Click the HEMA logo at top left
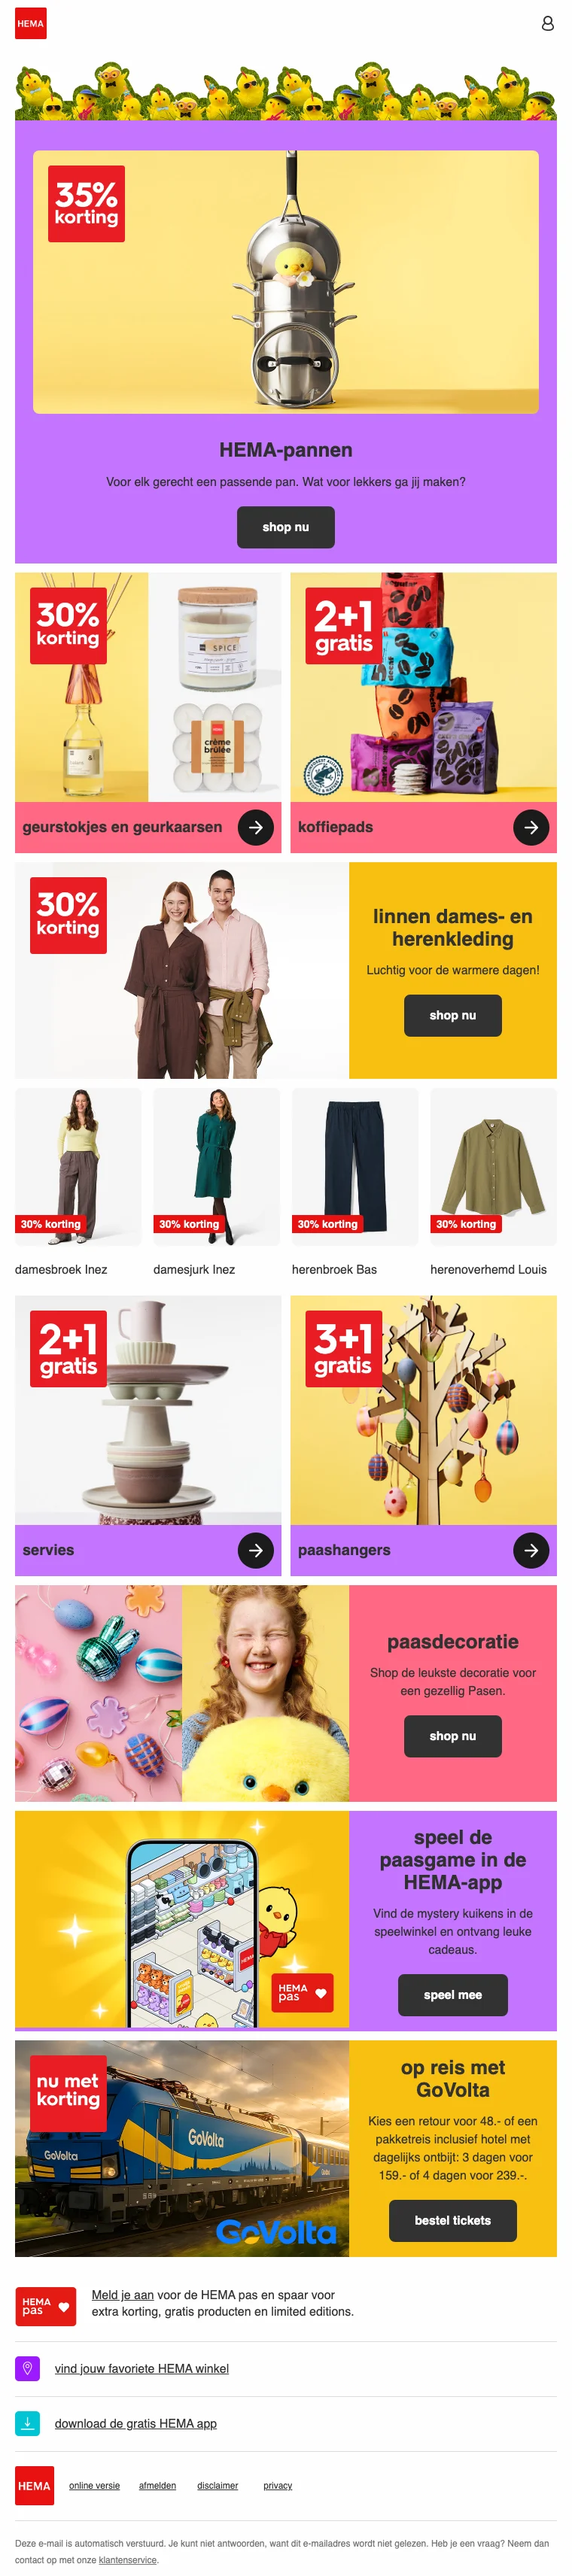Screen dimensions: 572x2576 click(31, 24)
